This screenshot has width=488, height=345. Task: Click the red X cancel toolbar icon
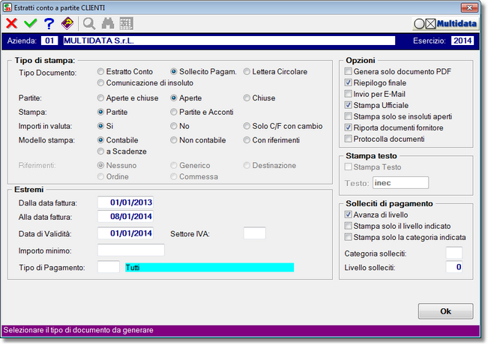[x=11, y=23]
